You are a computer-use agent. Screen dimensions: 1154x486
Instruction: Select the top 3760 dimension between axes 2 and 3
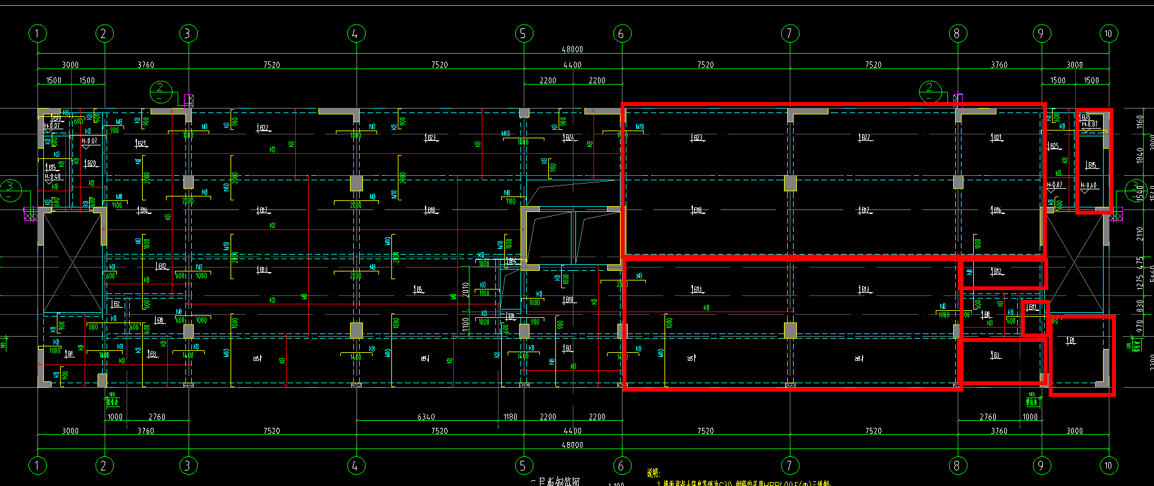pyautogui.click(x=146, y=65)
